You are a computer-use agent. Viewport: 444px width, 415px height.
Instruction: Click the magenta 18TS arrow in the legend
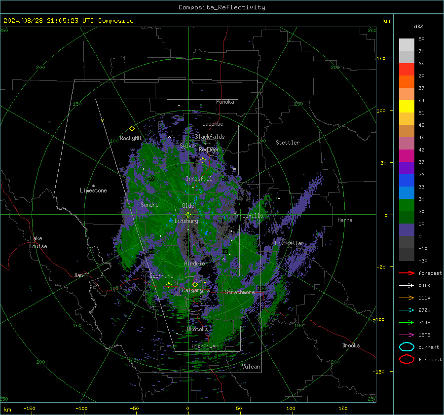tap(407, 335)
